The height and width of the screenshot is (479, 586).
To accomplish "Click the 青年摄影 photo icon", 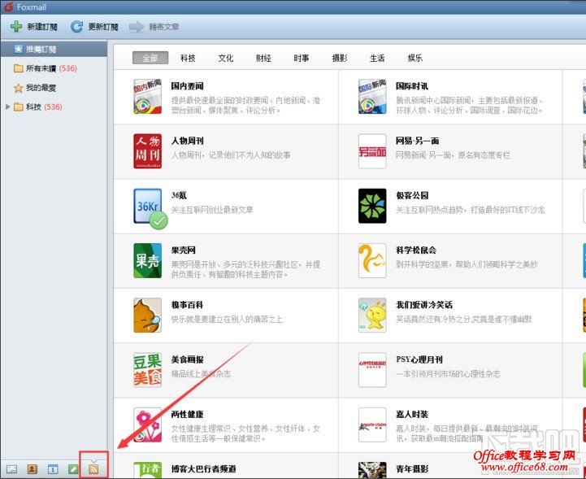I will pos(372,470).
